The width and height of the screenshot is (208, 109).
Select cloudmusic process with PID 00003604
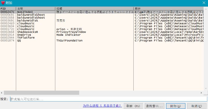coord(102,26)
